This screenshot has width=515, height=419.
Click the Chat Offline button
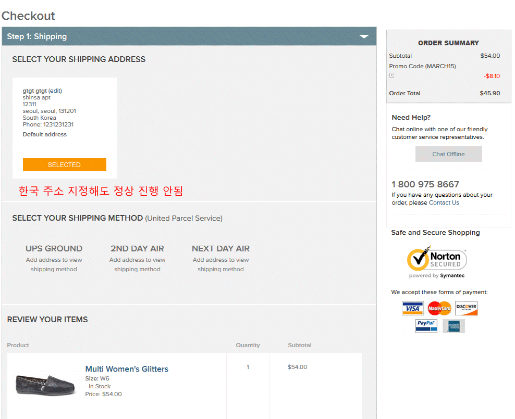(448, 154)
